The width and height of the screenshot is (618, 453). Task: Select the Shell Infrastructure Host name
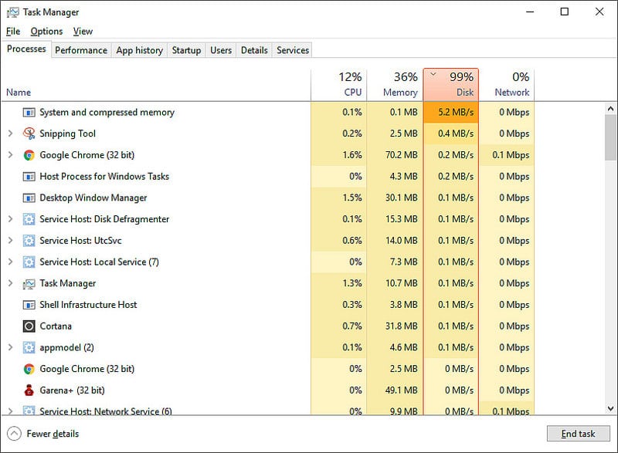pos(88,305)
